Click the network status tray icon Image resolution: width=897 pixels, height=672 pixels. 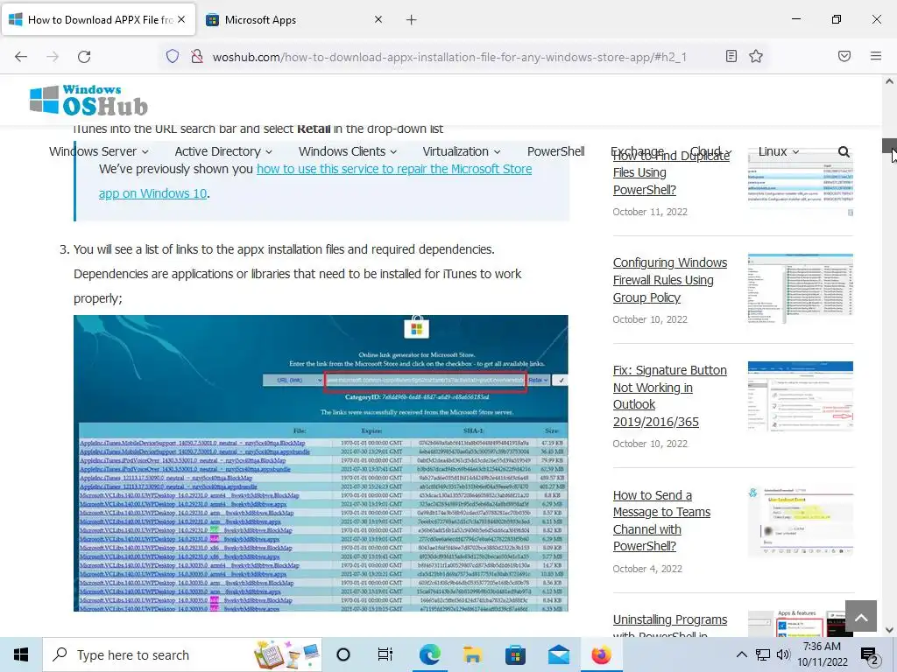point(763,654)
